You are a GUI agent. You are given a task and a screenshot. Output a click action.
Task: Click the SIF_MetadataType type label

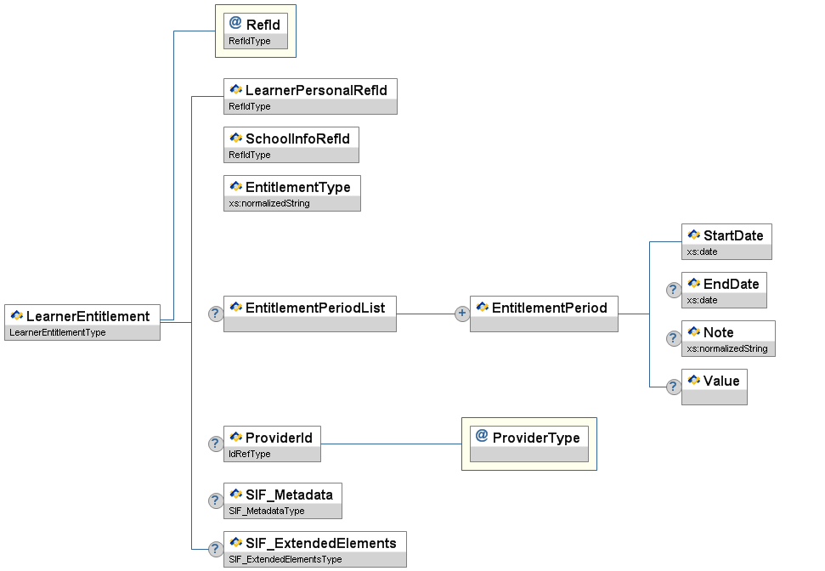point(267,511)
